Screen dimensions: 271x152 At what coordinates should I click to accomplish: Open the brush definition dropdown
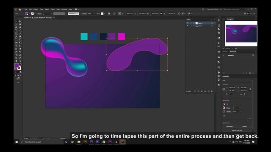pyautogui.click(x=80, y=14)
